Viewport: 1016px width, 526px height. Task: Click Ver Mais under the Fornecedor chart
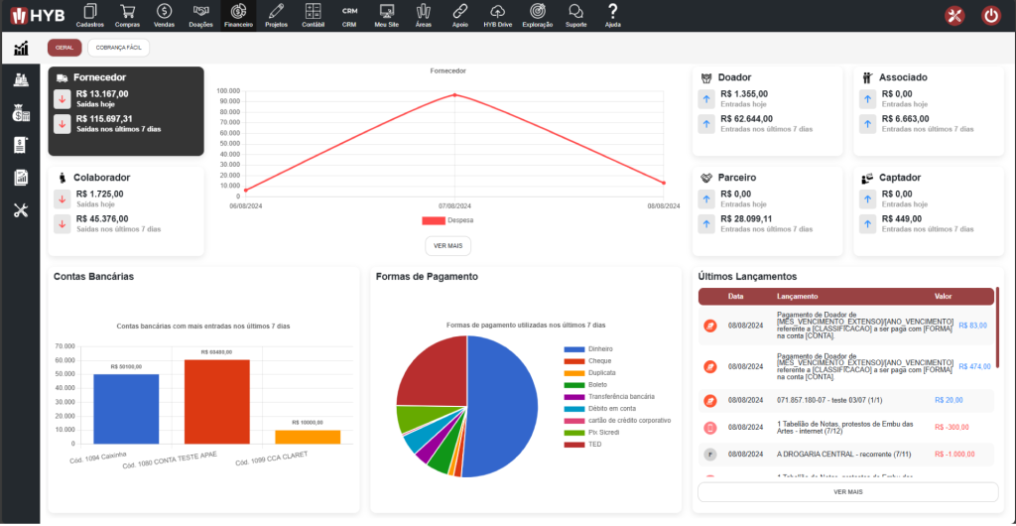(447, 245)
